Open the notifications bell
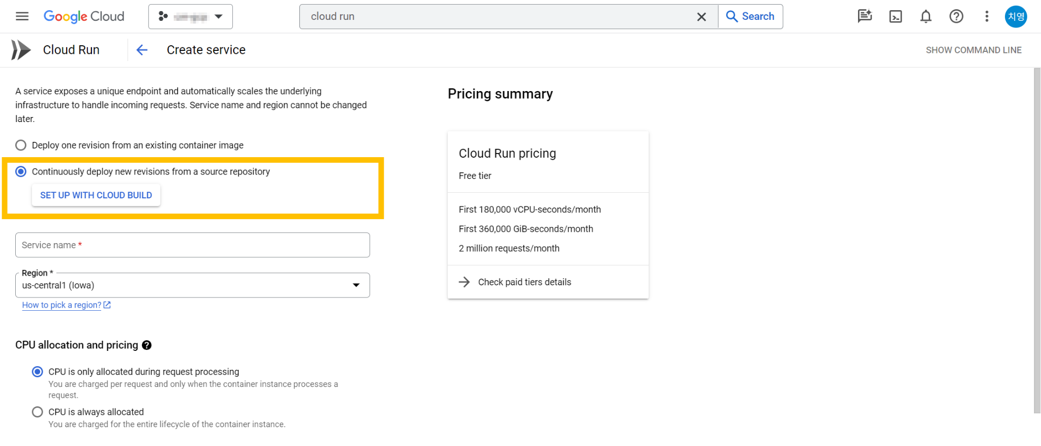The image size is (1041, 446). (926, 17)
